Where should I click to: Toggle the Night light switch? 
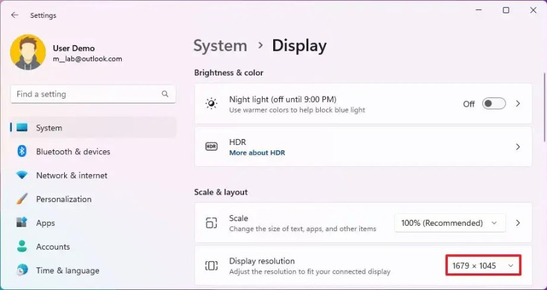tap(493, 104)
